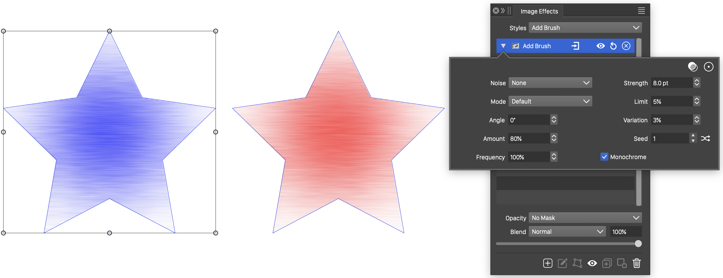Remove the Add Brush effect with X icon

tap(626, 46)
